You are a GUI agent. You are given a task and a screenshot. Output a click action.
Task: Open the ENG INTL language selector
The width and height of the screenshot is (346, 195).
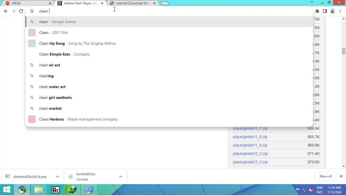click(x=320, y=190)
